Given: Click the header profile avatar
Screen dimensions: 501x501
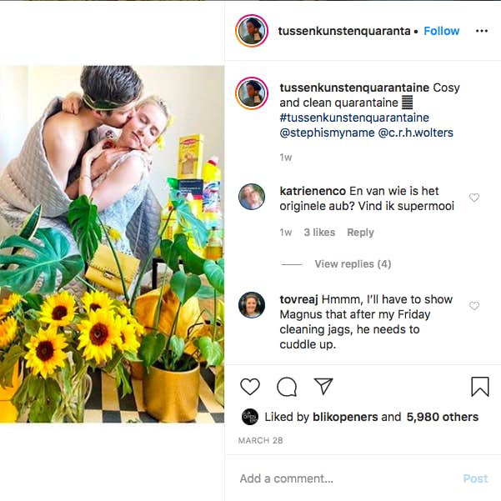Looking at the screenshot, I should click(x=252, y=31).
